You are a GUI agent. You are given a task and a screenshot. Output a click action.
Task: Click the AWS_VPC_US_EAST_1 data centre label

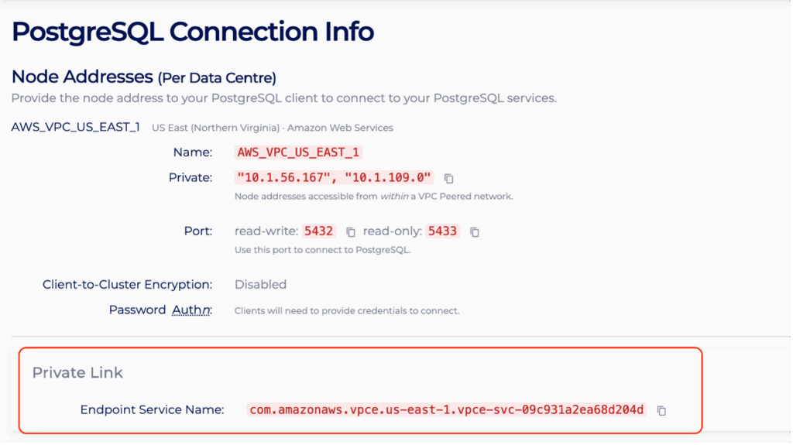pyautogui.click(x=75, y=127)
